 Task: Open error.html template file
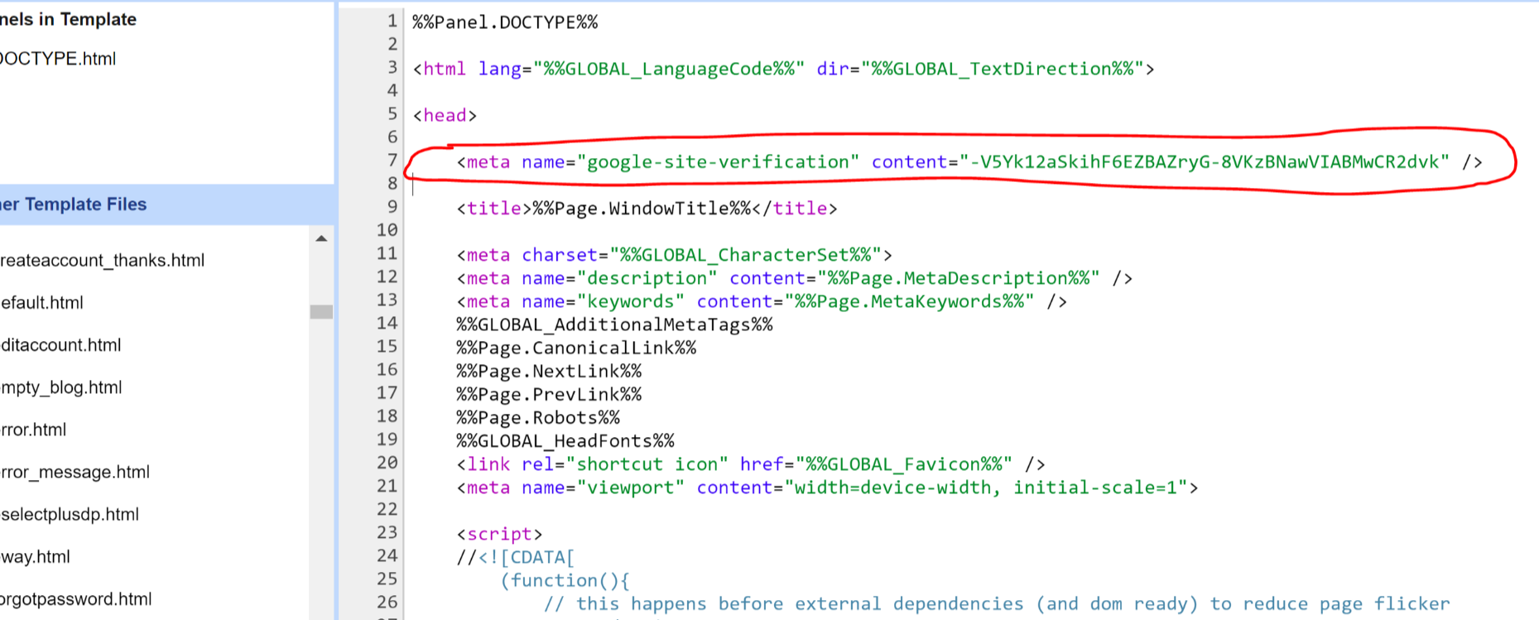pos(34,430)
